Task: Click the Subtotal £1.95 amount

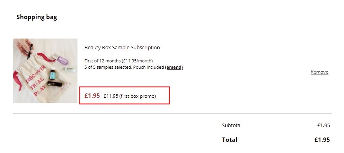Action: click(323, 125)
